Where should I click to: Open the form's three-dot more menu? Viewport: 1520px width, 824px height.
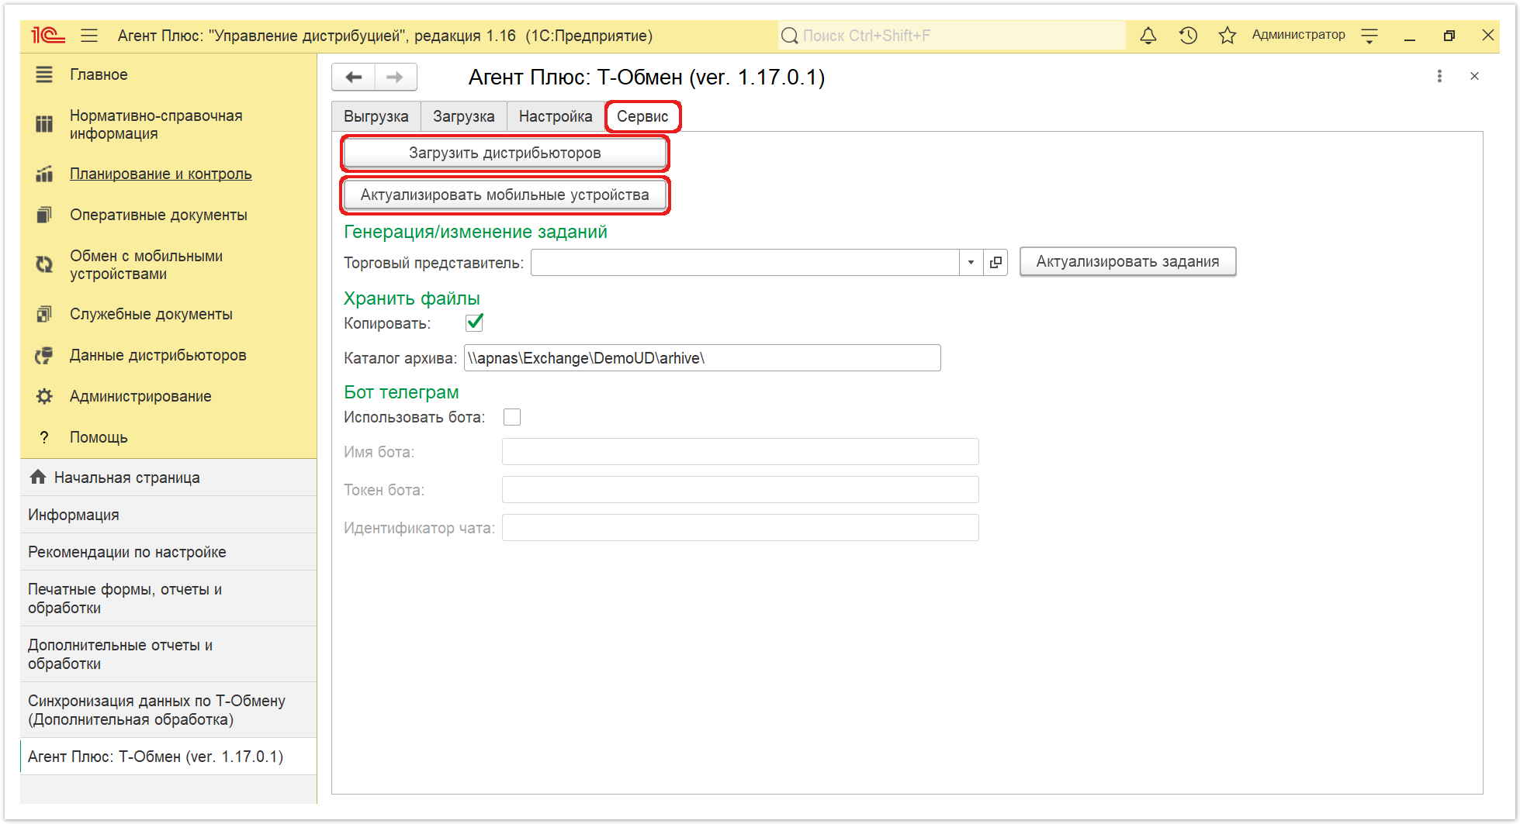point(1439,76)
